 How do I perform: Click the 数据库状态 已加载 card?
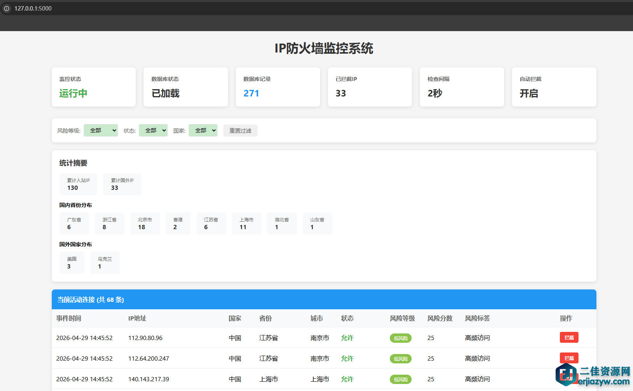(x=186, y=87)
